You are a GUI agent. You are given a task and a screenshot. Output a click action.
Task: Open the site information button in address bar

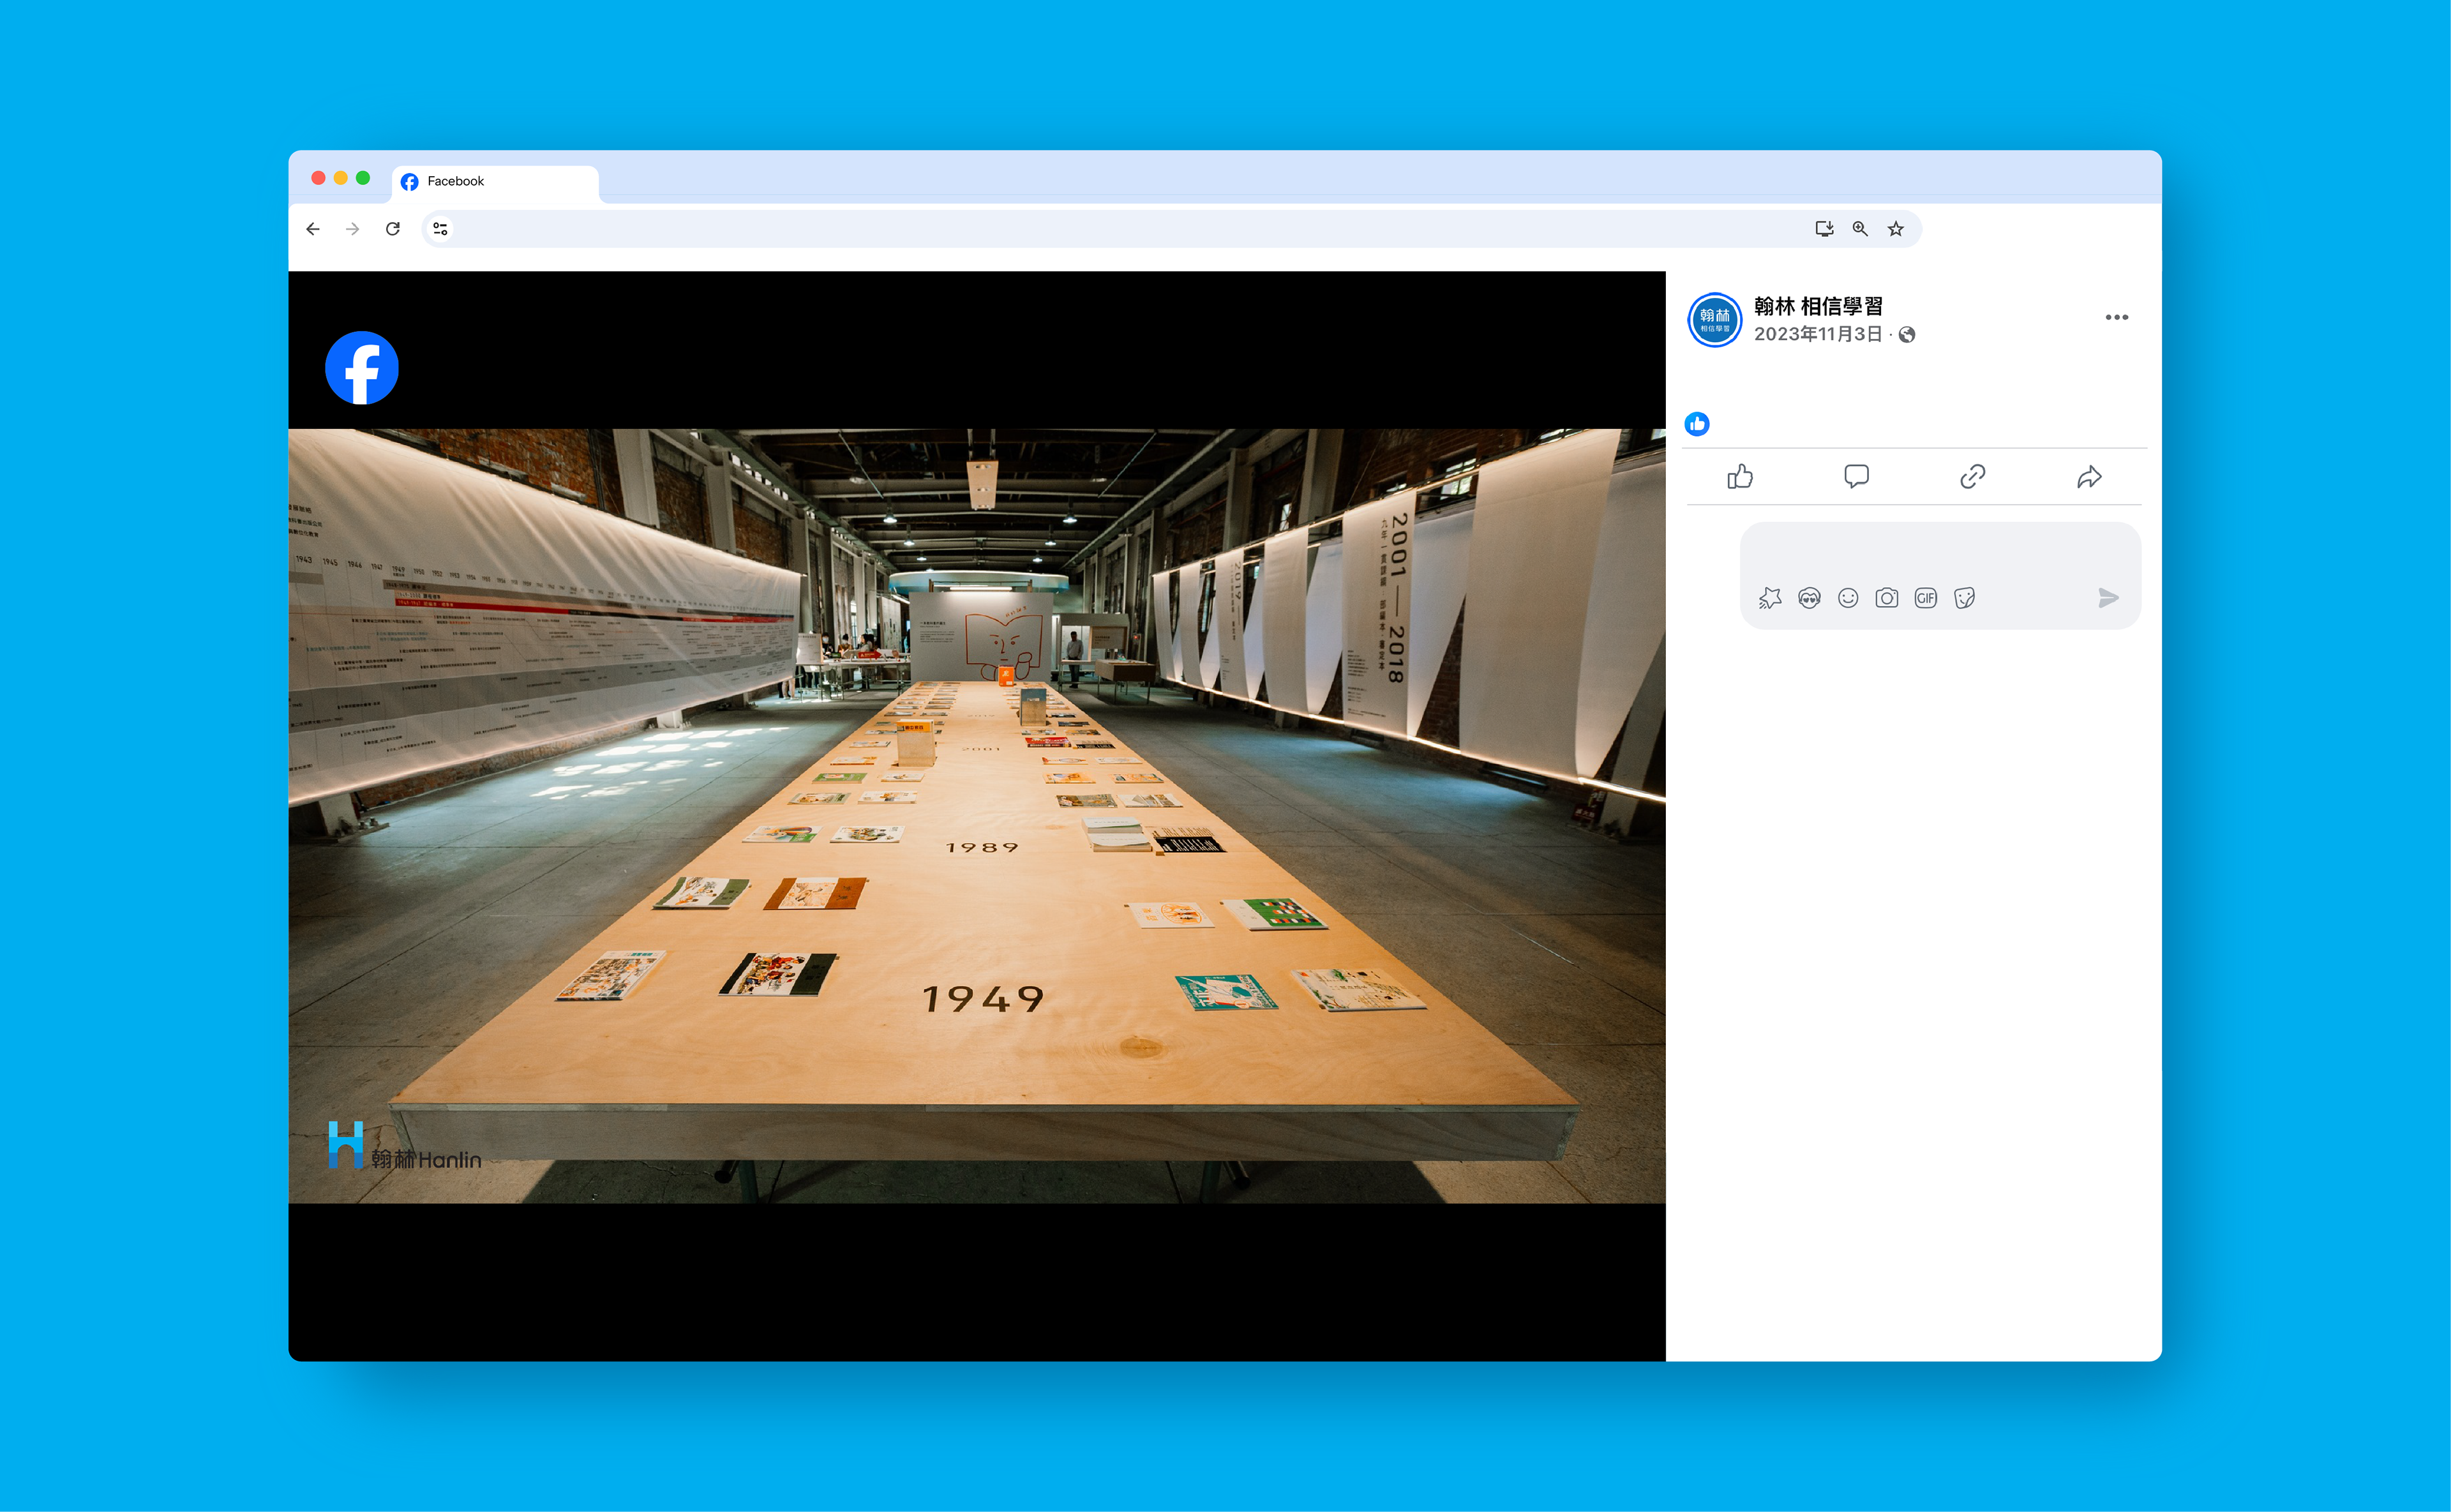tap(440, 229)
